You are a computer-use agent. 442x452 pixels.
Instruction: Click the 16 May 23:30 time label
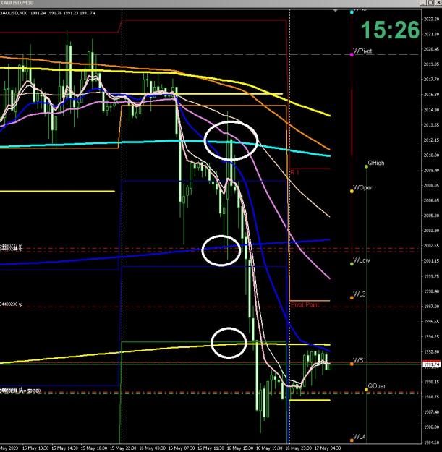pos(299,448)
